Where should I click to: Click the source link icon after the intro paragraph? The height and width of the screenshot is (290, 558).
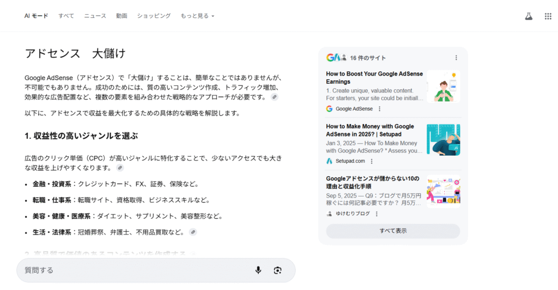point(275,97)
